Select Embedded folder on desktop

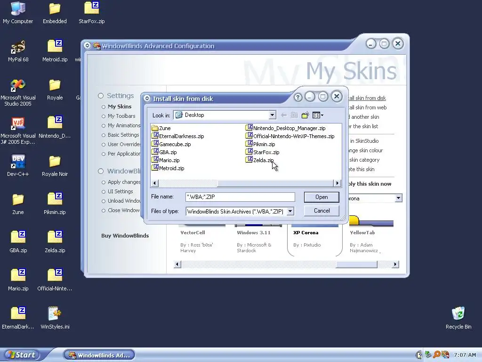[x=55, y=13]
